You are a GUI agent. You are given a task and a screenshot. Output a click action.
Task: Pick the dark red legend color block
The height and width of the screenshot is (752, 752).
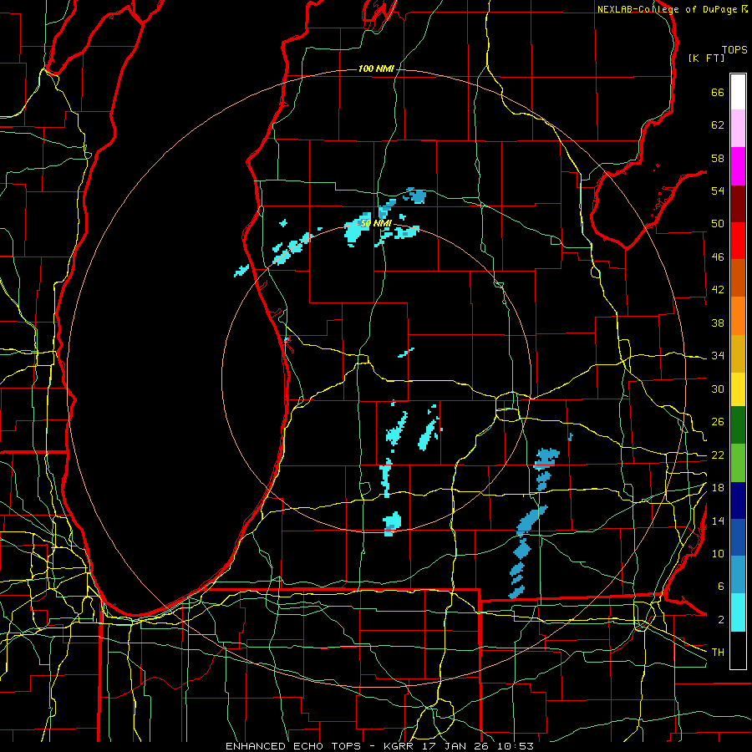click(738, 204)
